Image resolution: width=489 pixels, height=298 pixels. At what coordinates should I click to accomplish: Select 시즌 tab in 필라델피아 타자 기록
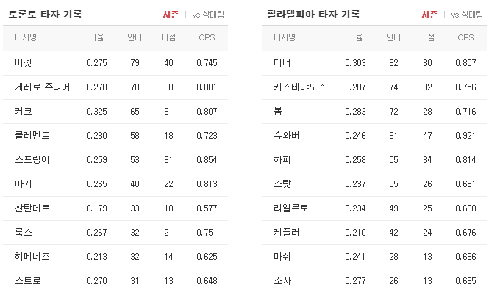[429, 15]
